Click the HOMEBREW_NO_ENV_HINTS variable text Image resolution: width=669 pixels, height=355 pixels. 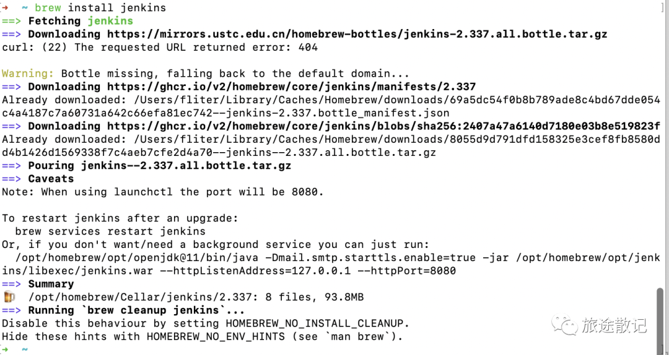(216, 336)
